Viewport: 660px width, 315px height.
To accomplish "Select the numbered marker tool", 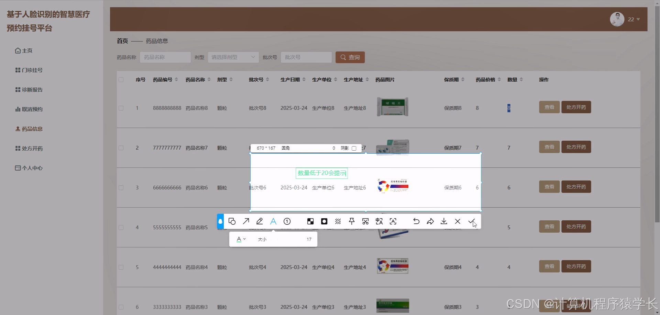I will tap(287, 221).
